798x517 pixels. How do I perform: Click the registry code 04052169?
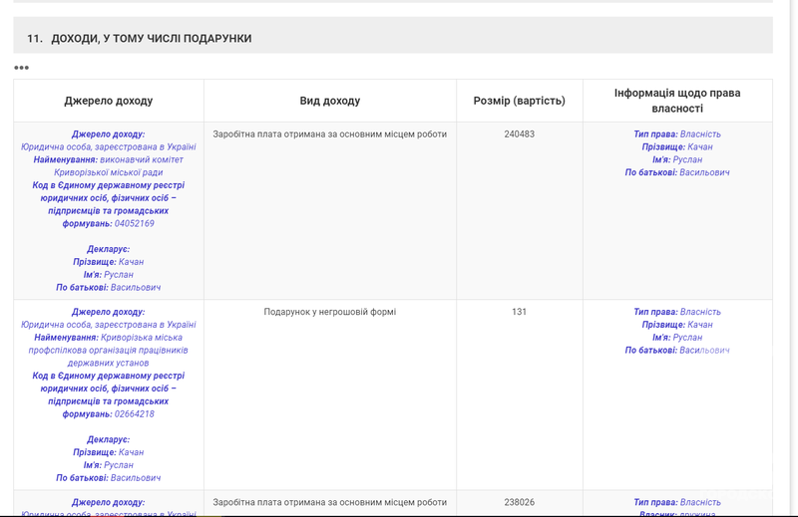tap(134, 223)
